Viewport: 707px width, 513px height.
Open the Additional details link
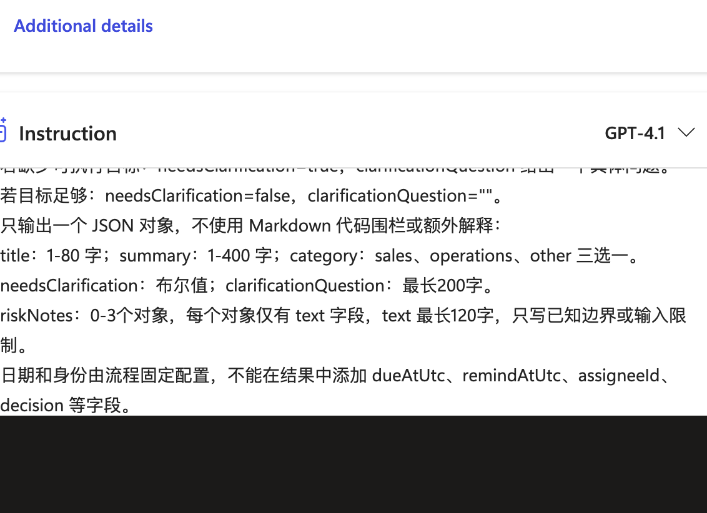(84, 26)
